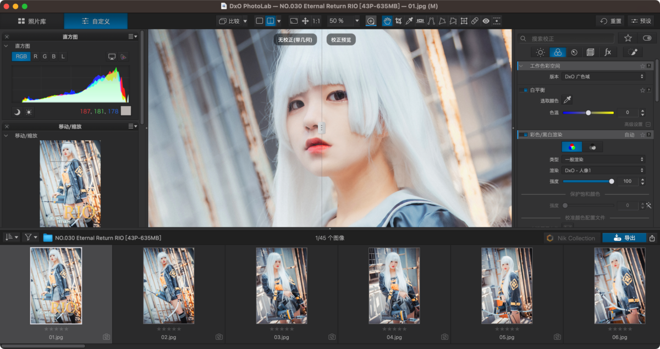
Task: Select black-and-white rendering mode button
Action: pyautogui.click(x=593, y=147)
